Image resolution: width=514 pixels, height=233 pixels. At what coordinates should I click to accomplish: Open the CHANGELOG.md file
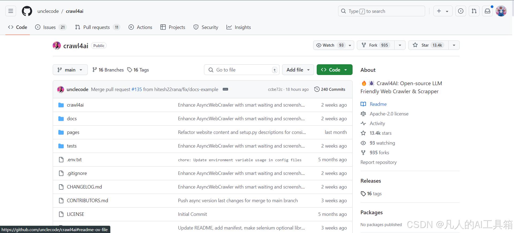click(84, 187)
